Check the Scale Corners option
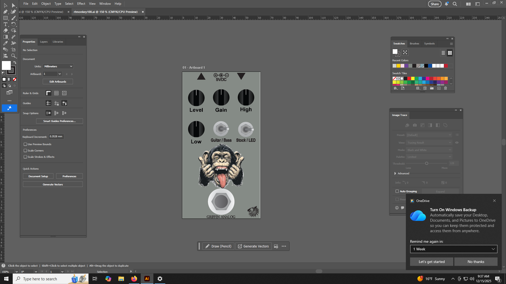Image resolution: width=506 pixels, height=284 pixels. (x=25, y=150)
